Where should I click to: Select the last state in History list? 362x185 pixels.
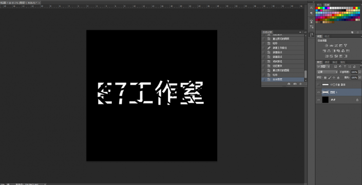(x=283, y=79)
